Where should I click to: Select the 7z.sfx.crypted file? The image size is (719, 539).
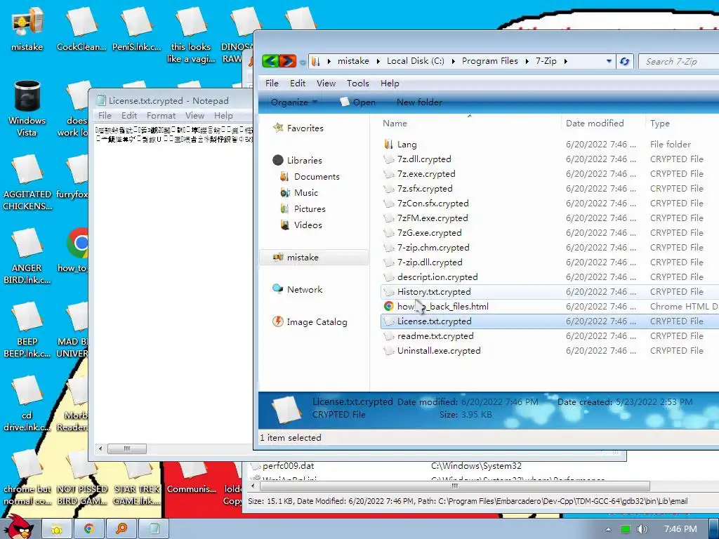[425, 188]
